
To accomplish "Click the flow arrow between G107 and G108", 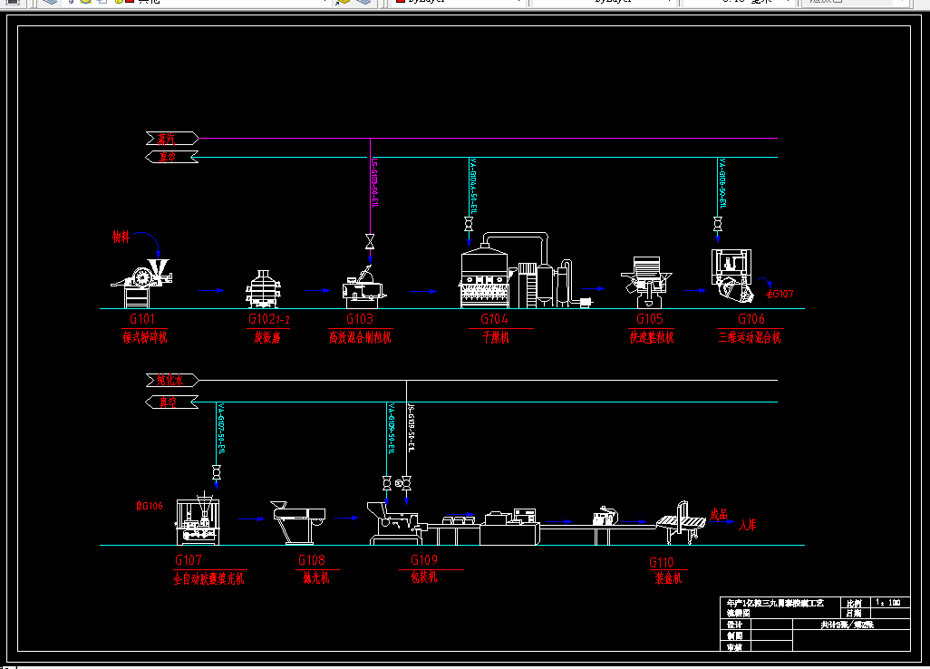I will pyautogui.click(x=251, y=519).
